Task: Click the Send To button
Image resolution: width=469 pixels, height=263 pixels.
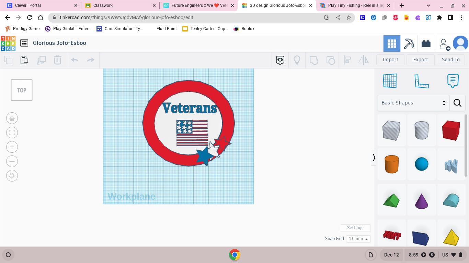Action: 451,60
